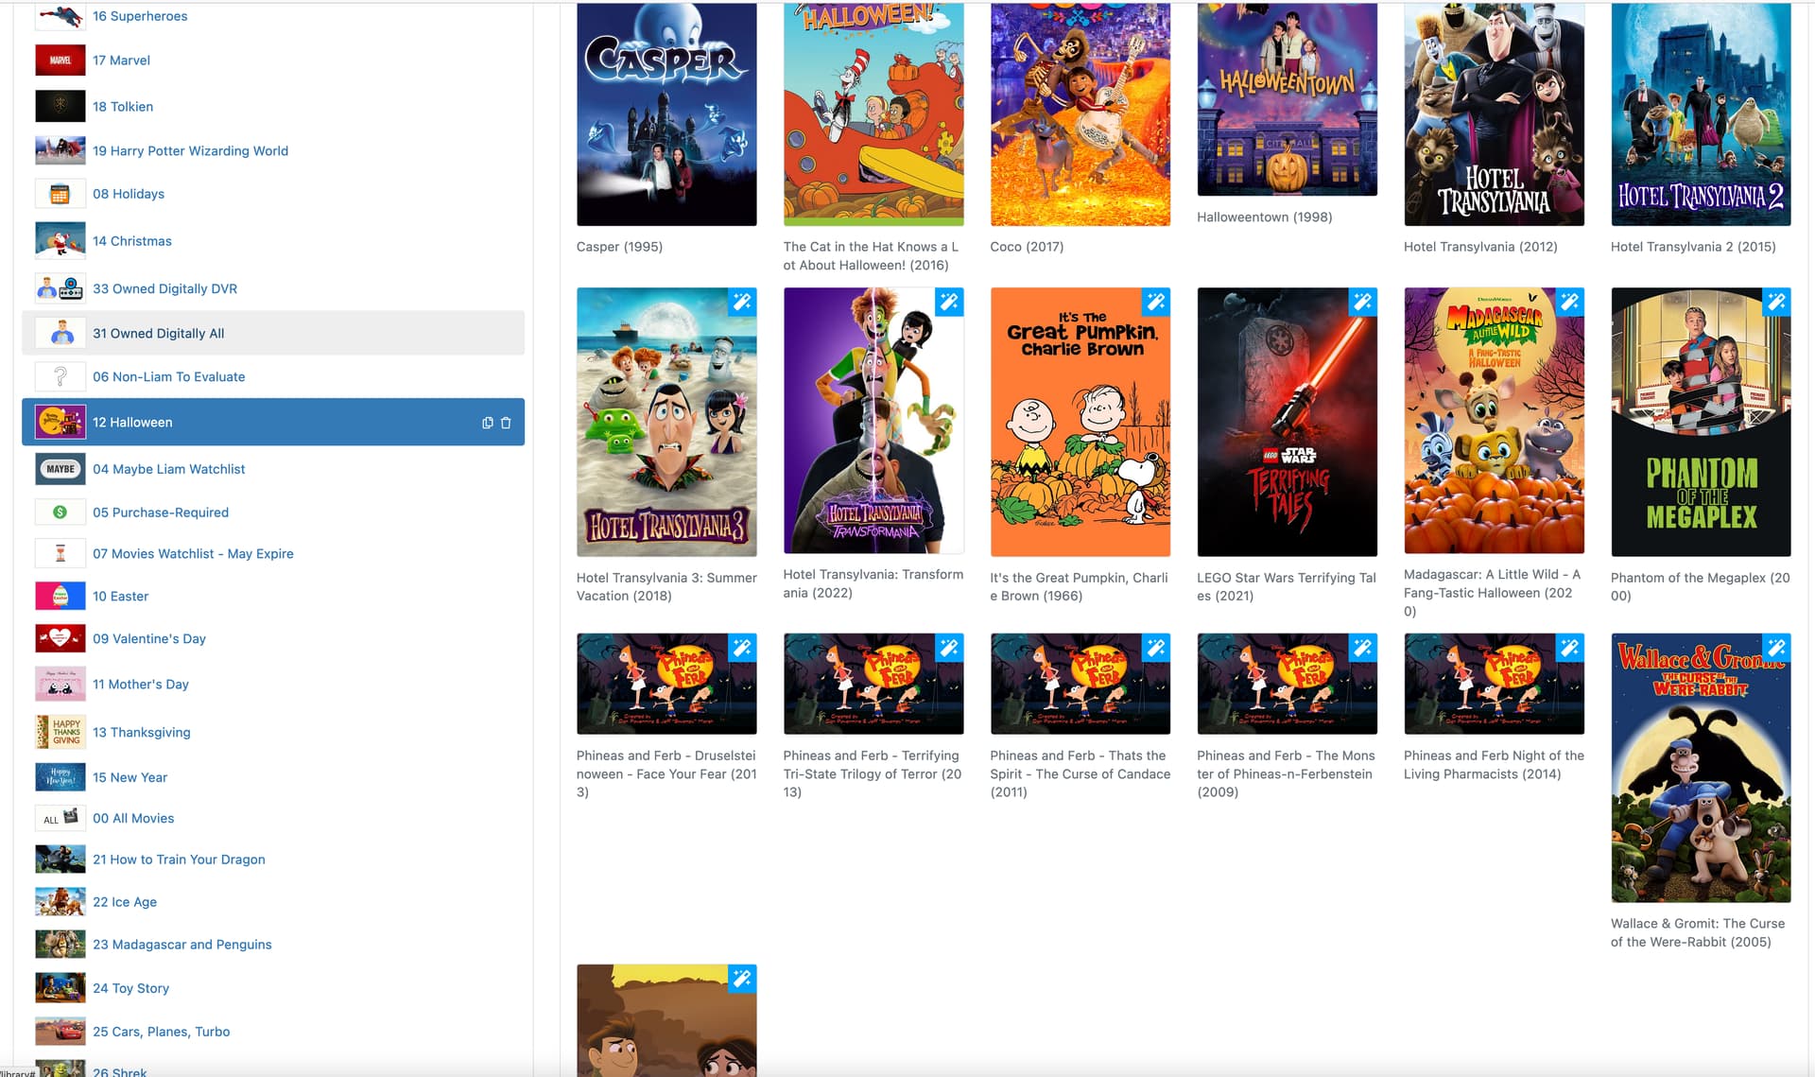Open the 00 All Movies list
Viewport: 1815px width, 1077px height.
click(133, 818)
